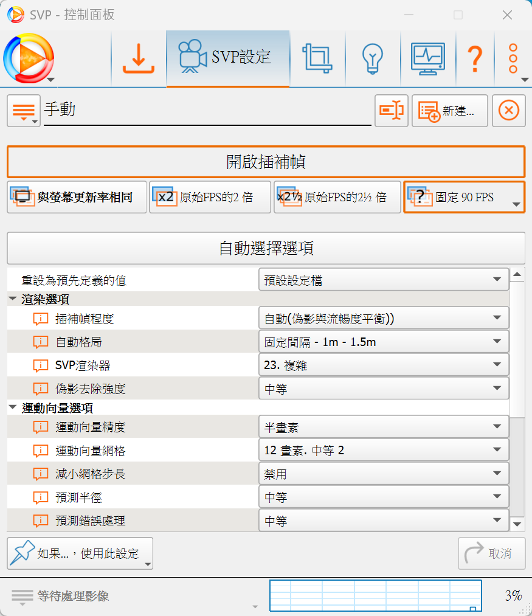532x616 pixels.
Task: Click info icon next to 運動向量精度
Action: 41,427
